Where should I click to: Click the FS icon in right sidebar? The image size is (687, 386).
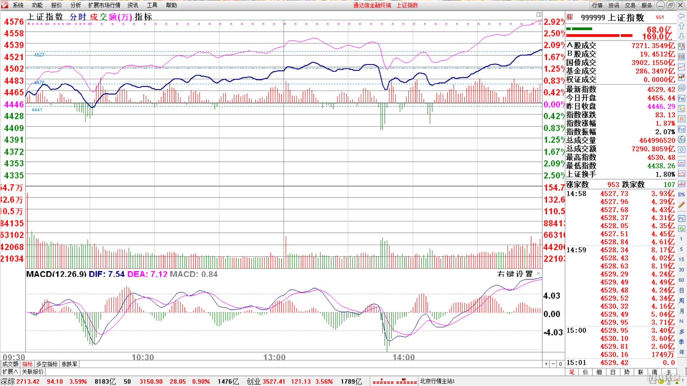pos(681,219)
